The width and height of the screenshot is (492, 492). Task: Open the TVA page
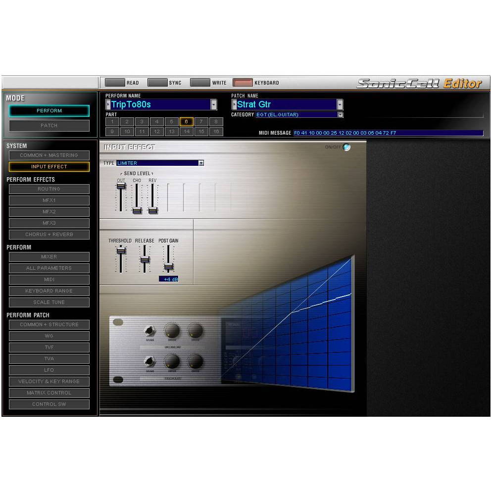[49, 359]
